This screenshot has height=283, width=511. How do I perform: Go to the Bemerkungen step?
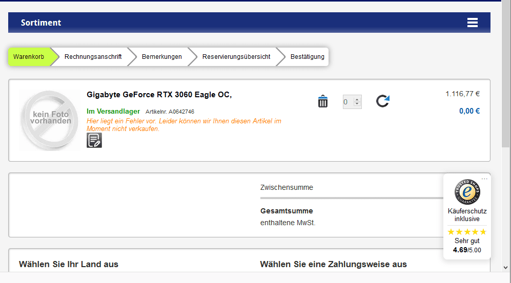point(161,57)
